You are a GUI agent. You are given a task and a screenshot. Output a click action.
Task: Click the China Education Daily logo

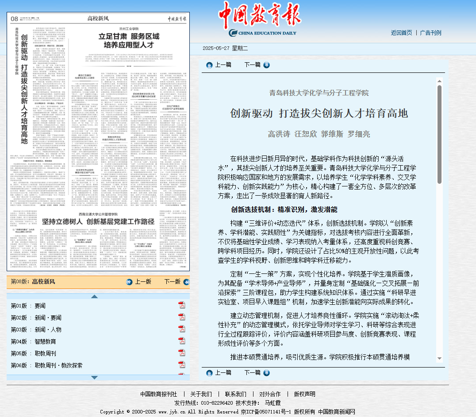pos(260,19)
